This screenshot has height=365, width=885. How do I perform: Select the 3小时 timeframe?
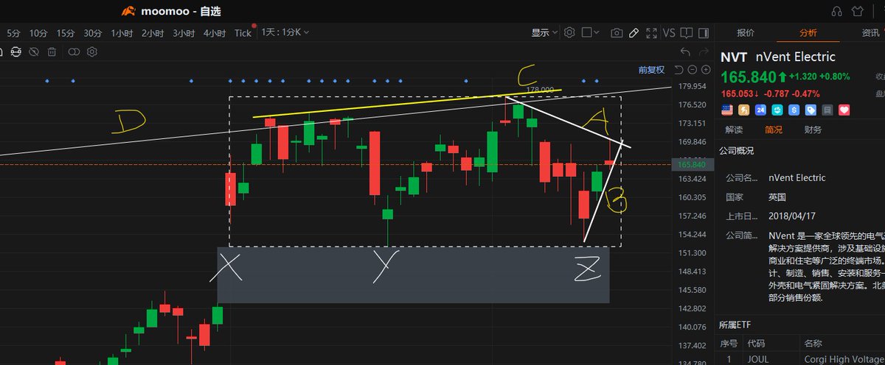coord(184,33)
